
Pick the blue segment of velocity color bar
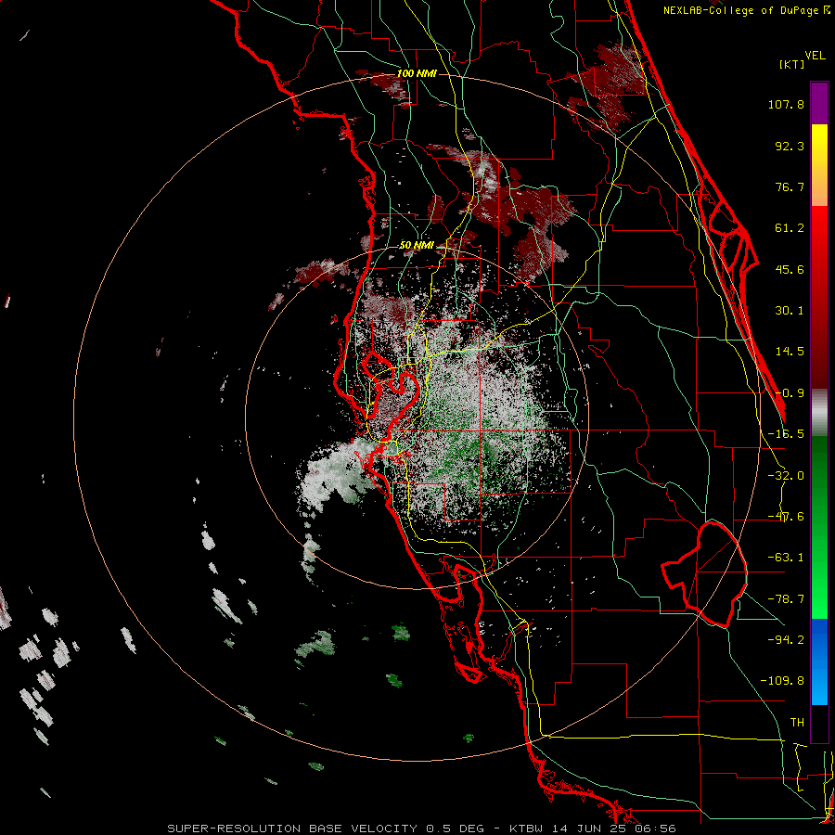point(819,662)
